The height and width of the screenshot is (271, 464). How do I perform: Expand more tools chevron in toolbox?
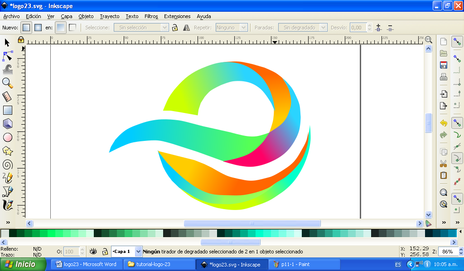pos(8,222)
